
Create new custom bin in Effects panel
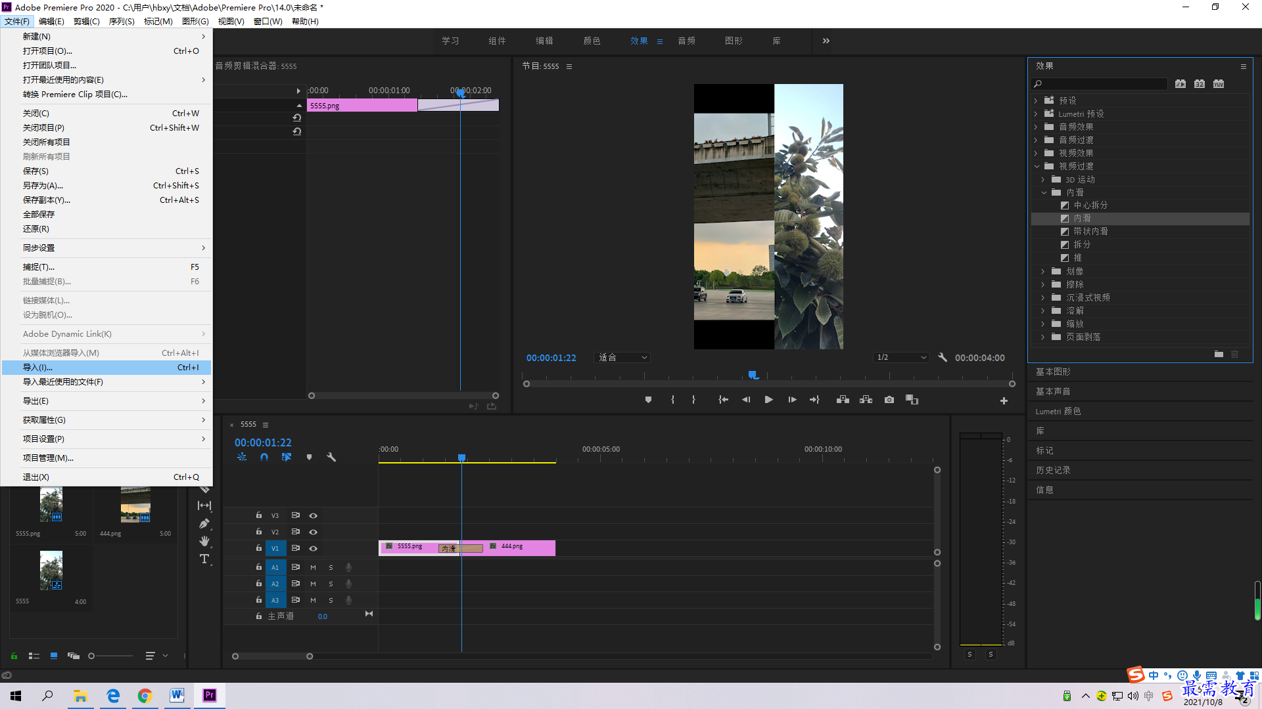1219,354
